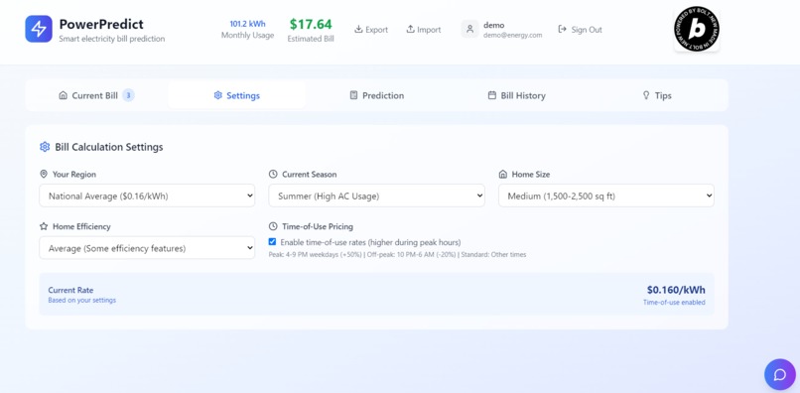The image size is (800, 393).
Task: Click the calculator icon on Prediction tab
Action: 353,95
